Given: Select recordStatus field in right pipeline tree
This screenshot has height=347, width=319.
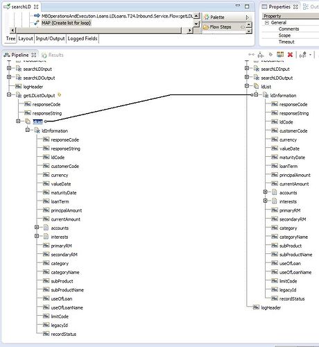Looking at the screenshot, I should point(292,298).
